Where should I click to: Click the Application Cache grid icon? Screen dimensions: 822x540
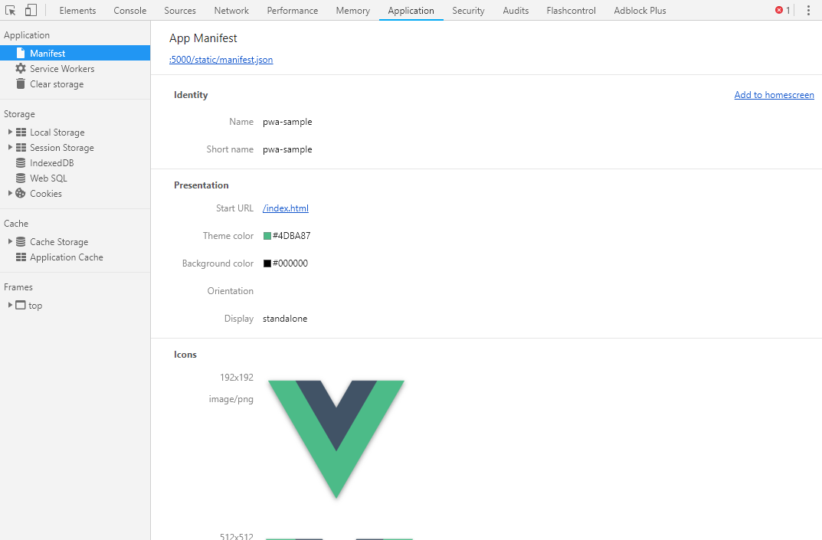21,257
